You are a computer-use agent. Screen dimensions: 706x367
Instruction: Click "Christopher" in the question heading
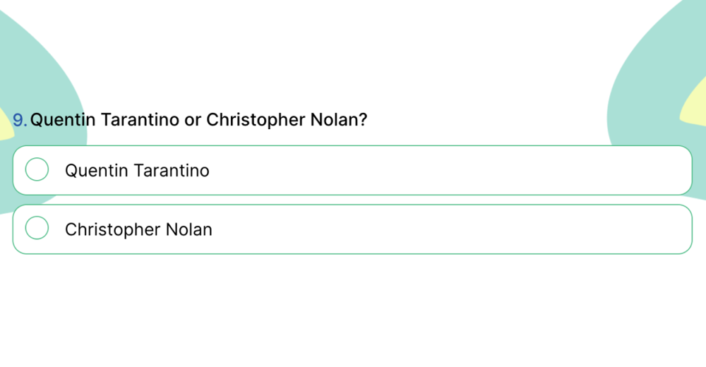click(255, 120)
